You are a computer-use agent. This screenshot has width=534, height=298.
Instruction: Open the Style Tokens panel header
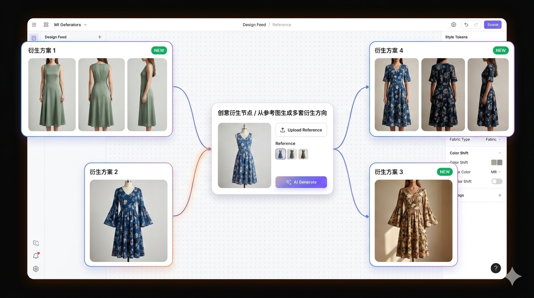click(456, 37)
